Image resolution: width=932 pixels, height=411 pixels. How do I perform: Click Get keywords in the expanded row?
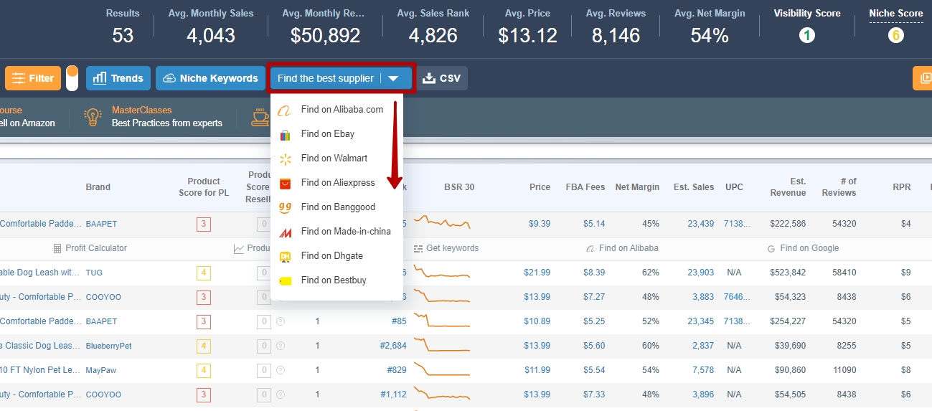446,248
